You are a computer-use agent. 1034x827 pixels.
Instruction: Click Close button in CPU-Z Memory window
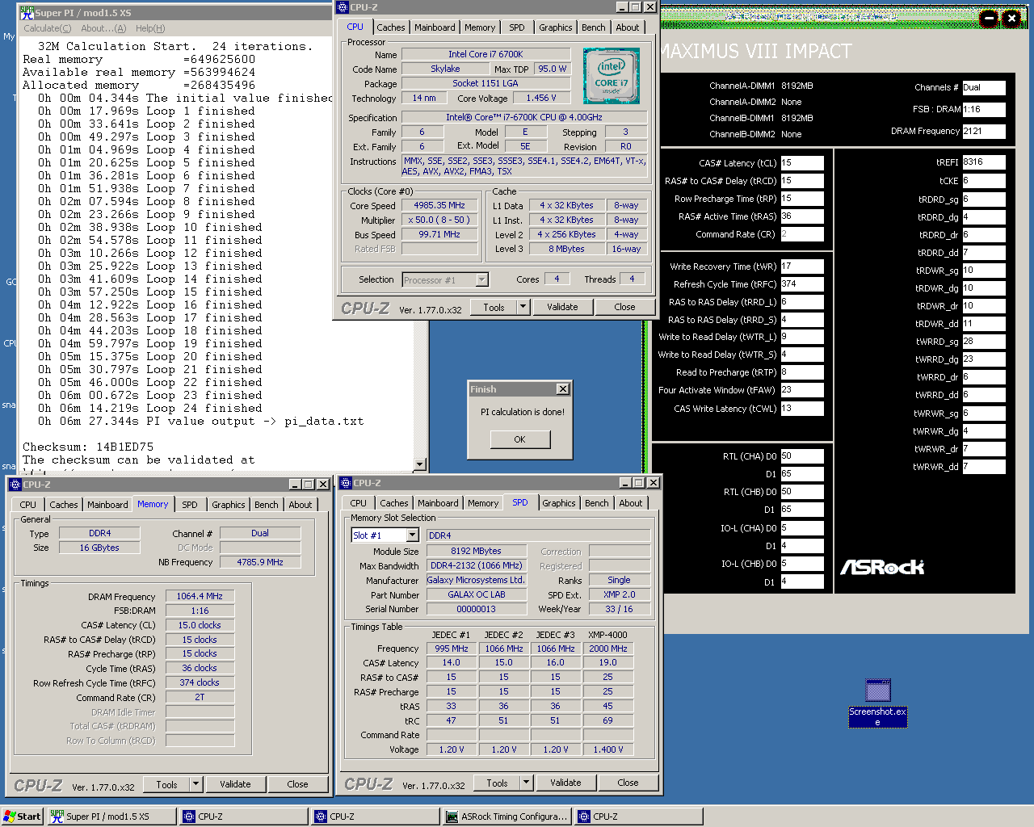click(297, 784)
